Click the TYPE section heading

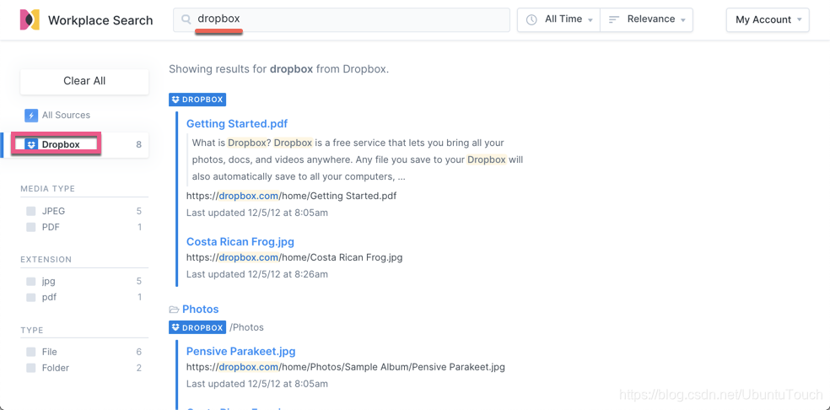coord(32,330)
